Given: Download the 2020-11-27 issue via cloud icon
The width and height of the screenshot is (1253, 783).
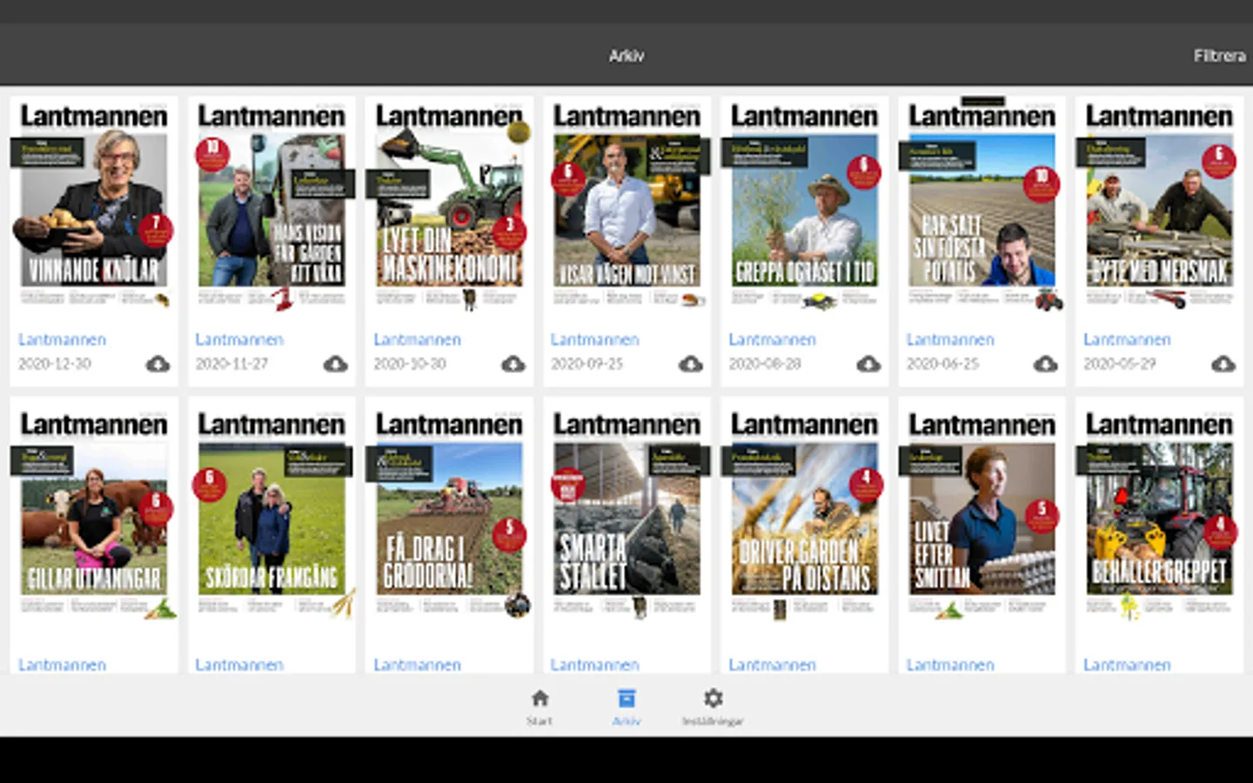Looking at the screenshot, I should (x=335, y=364).
